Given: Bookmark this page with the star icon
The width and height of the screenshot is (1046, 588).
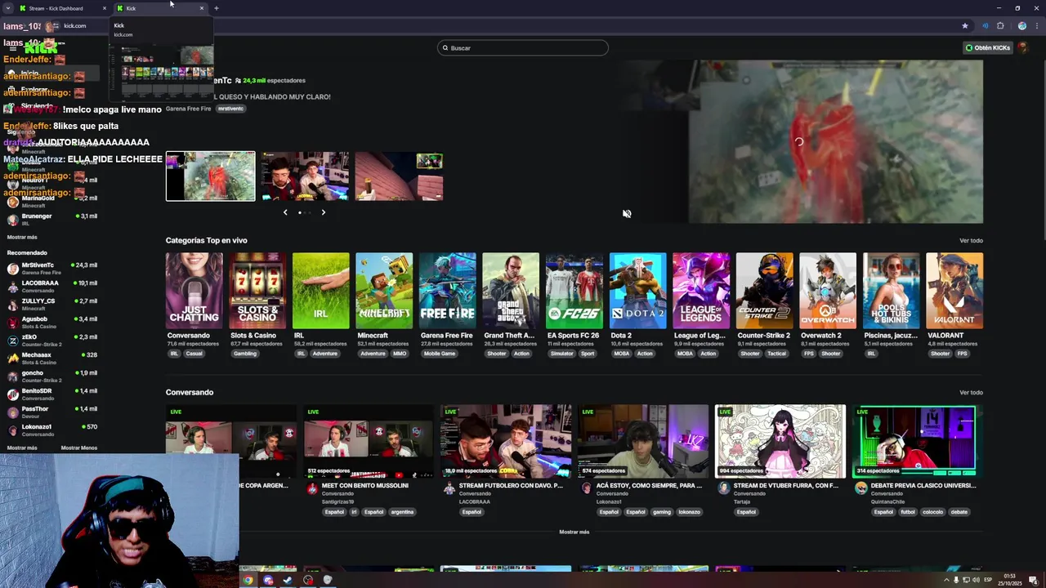Looking at the screenshot, I should [x=965, y=26].
